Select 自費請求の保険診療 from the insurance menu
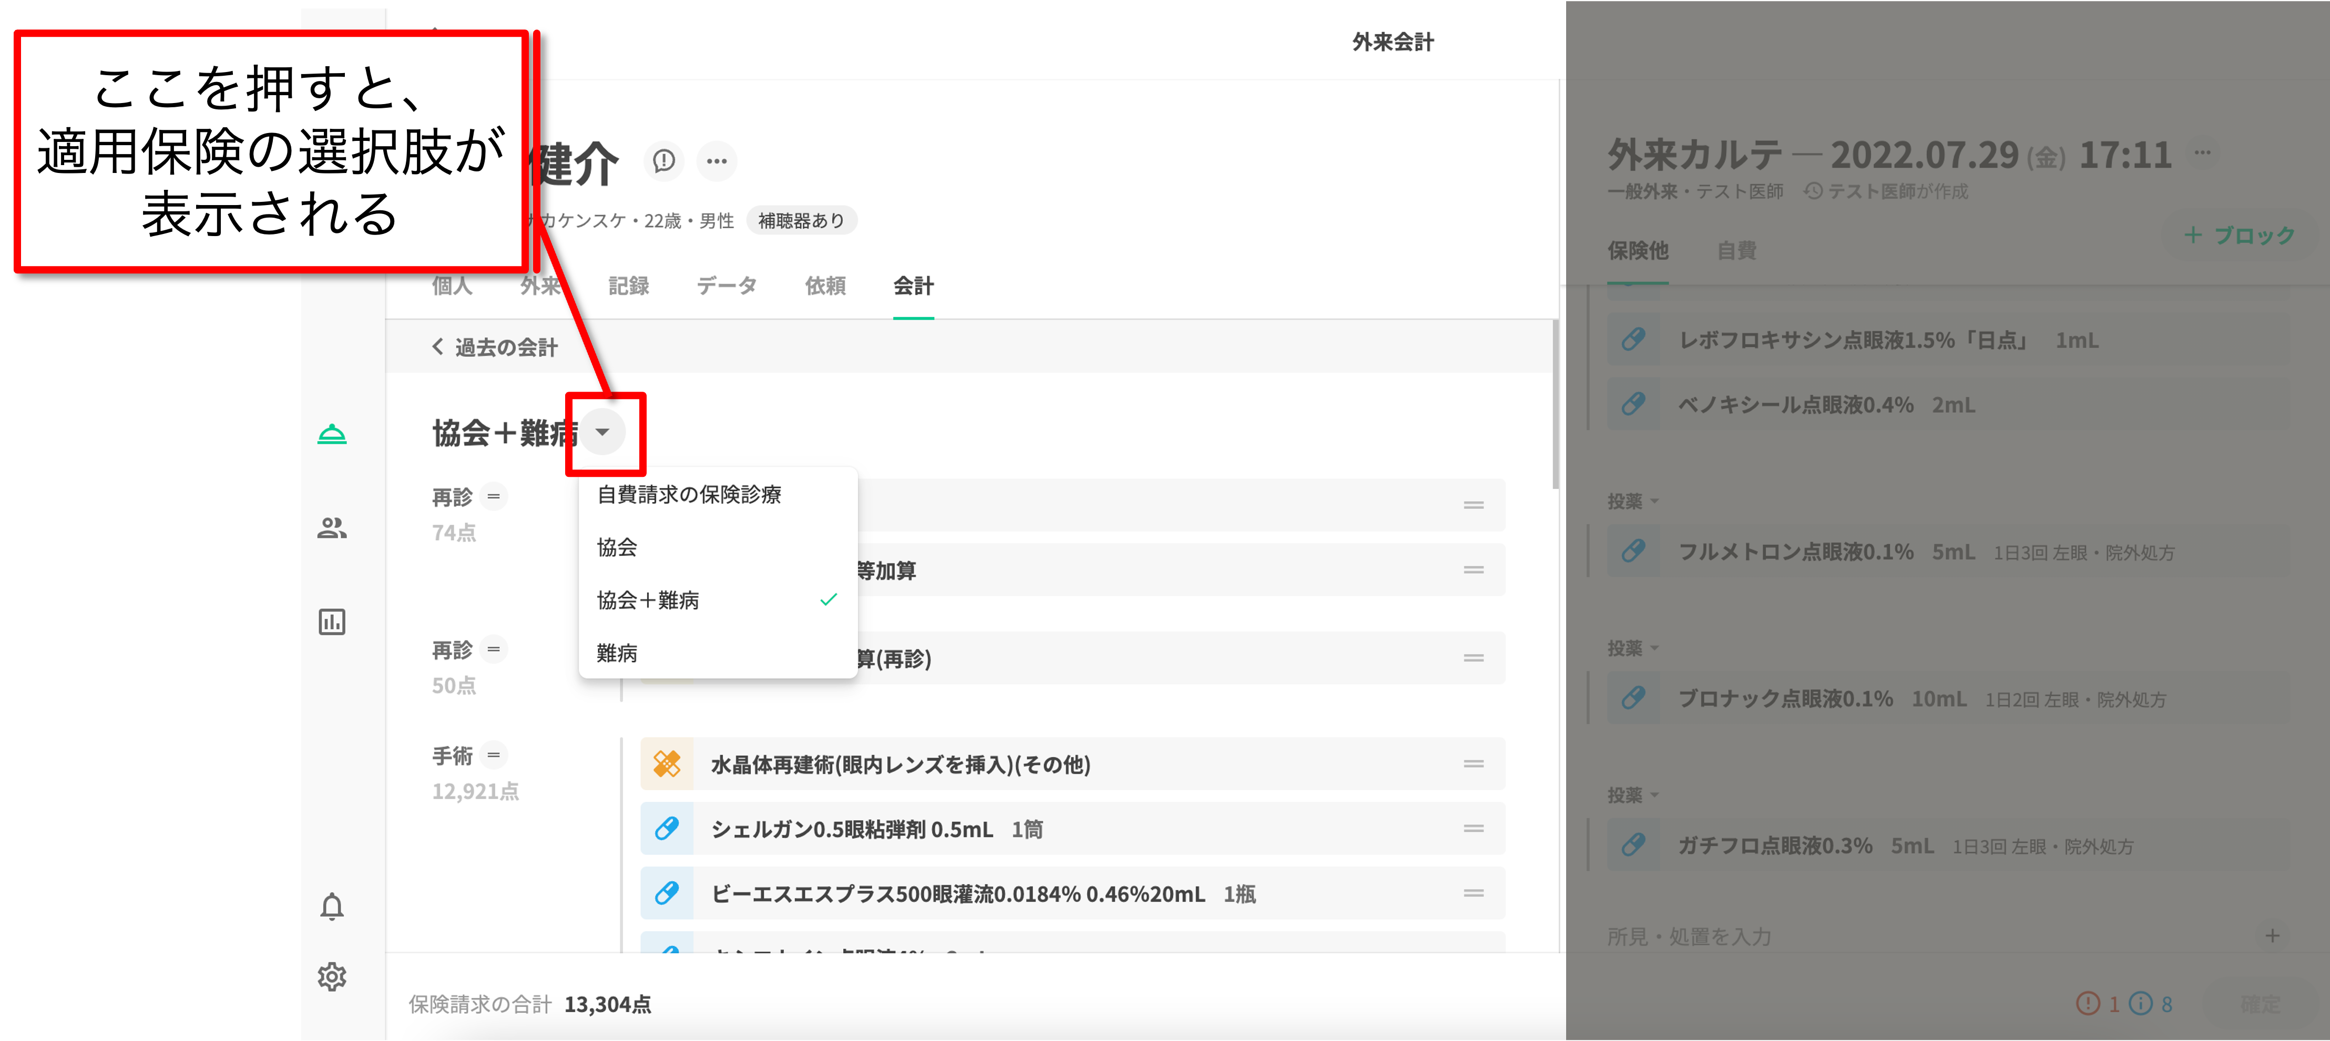 click(689, 495)
